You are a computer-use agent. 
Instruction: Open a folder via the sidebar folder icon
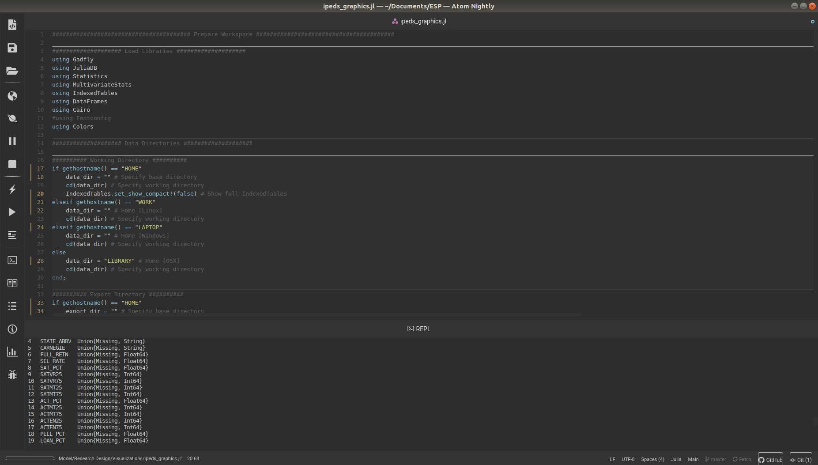pos(12,71)
